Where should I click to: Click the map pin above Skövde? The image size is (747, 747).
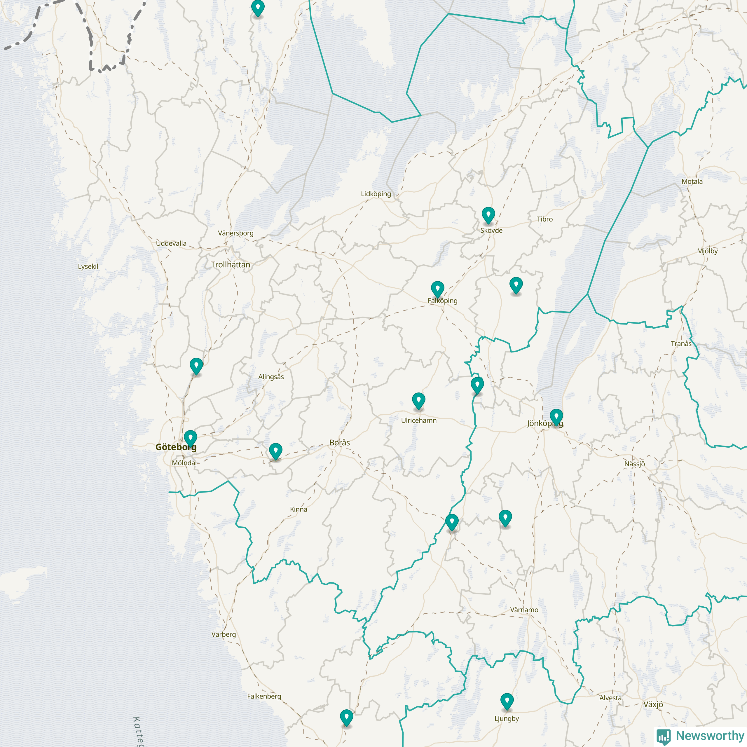tap(488, 214)
